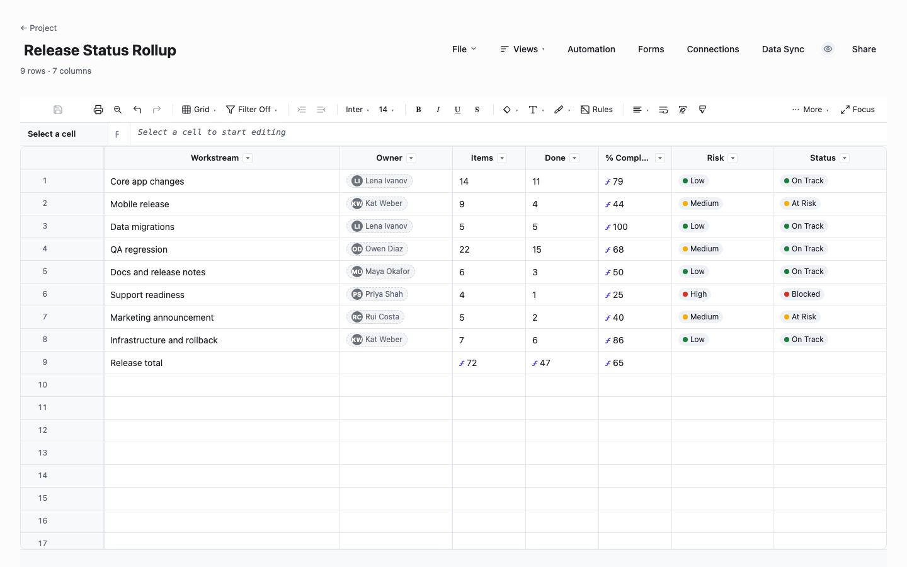907x567 pixels.
Task: Click the formula bar input field
Action: coord(508,134)
